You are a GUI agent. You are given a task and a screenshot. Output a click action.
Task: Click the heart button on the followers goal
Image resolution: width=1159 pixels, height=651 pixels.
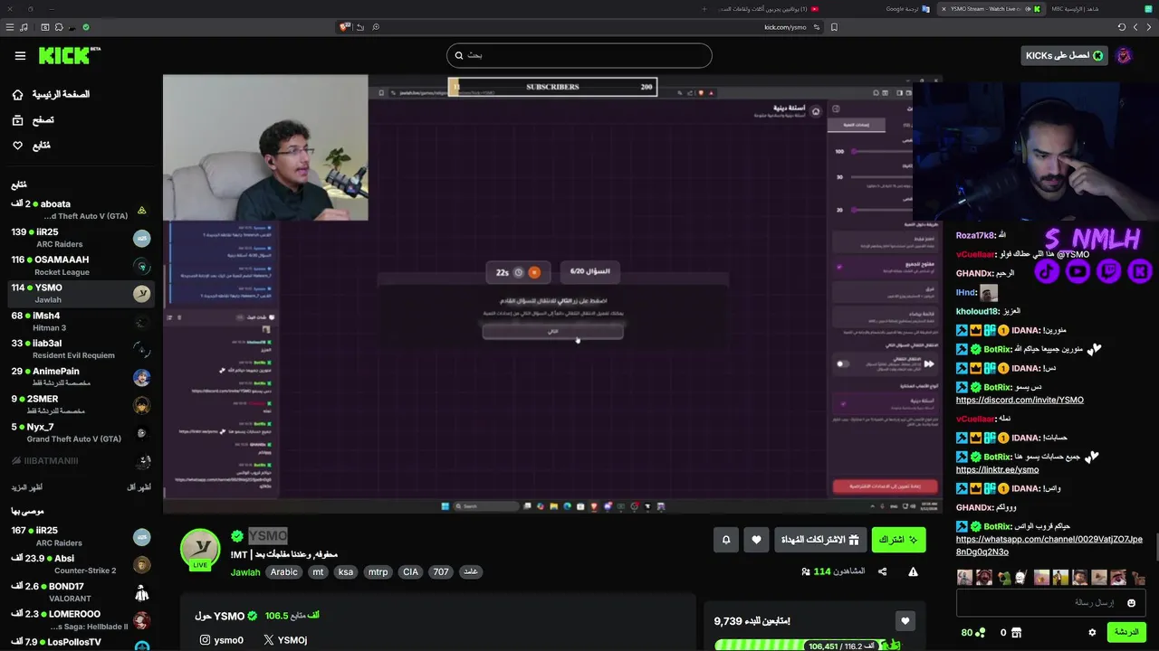pos(905,621)
